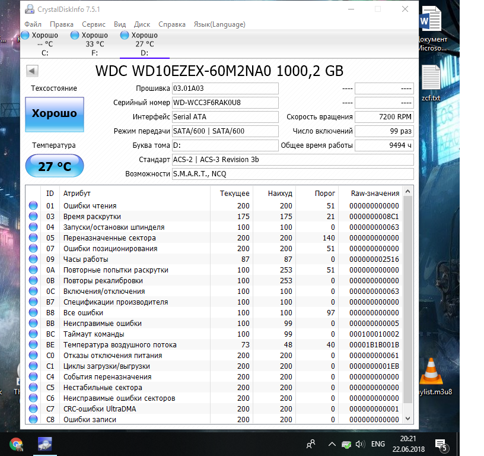Click the Возможности S.M.A.R.T., NCQ field
The width and height of the screenshot is (484, 456).
click(292, 174)
